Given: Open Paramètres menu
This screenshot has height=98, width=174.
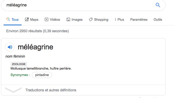Looking at the screenshot, I should [139, 19].
